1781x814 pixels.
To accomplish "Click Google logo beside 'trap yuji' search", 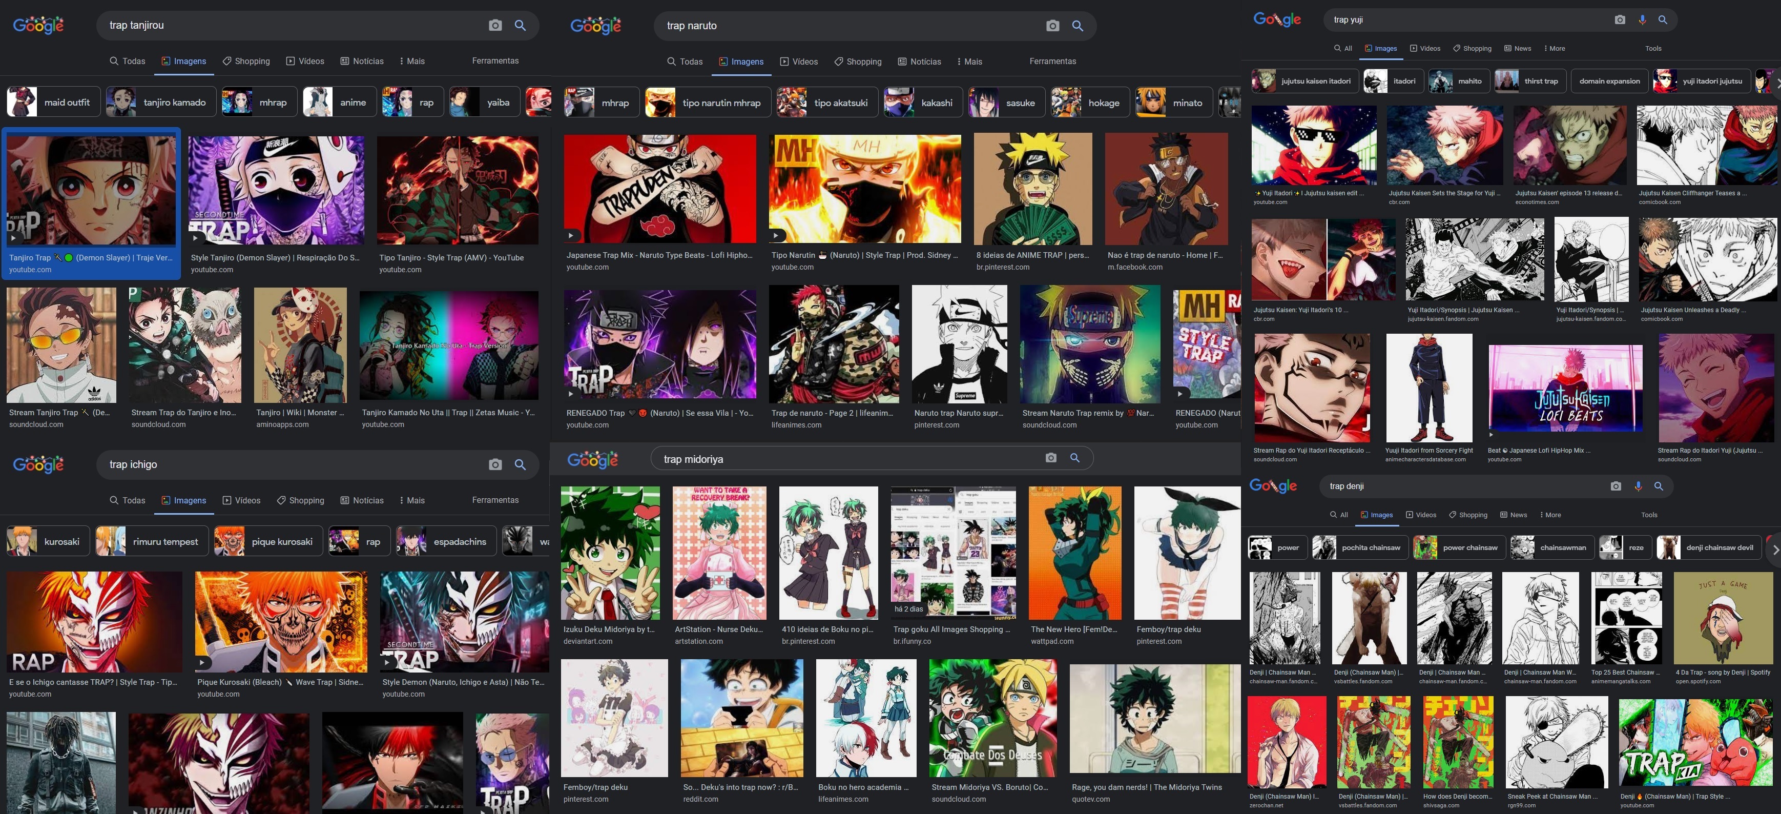I will tap(1277, 19).
